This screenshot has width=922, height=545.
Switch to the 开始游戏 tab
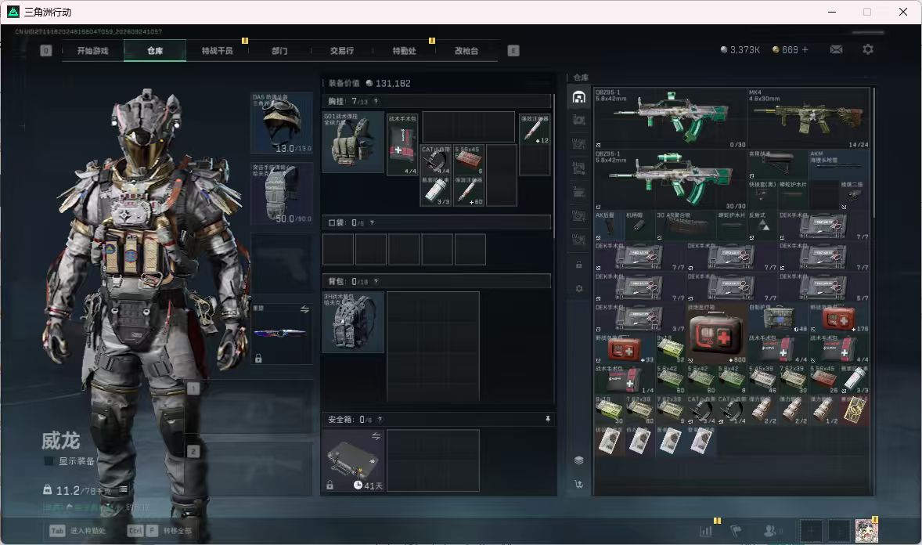[93, 51]
